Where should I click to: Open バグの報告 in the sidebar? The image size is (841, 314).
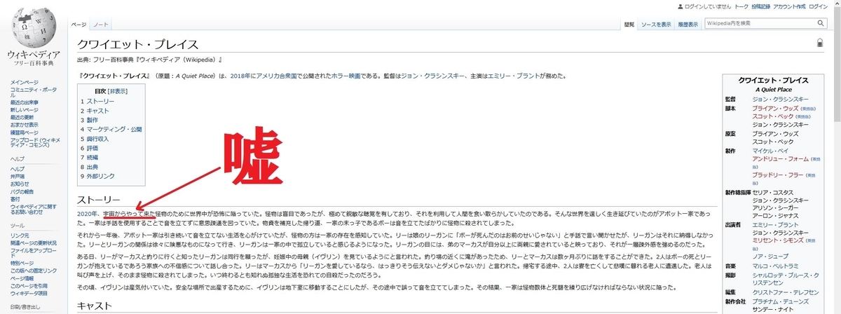pos(22,191)
